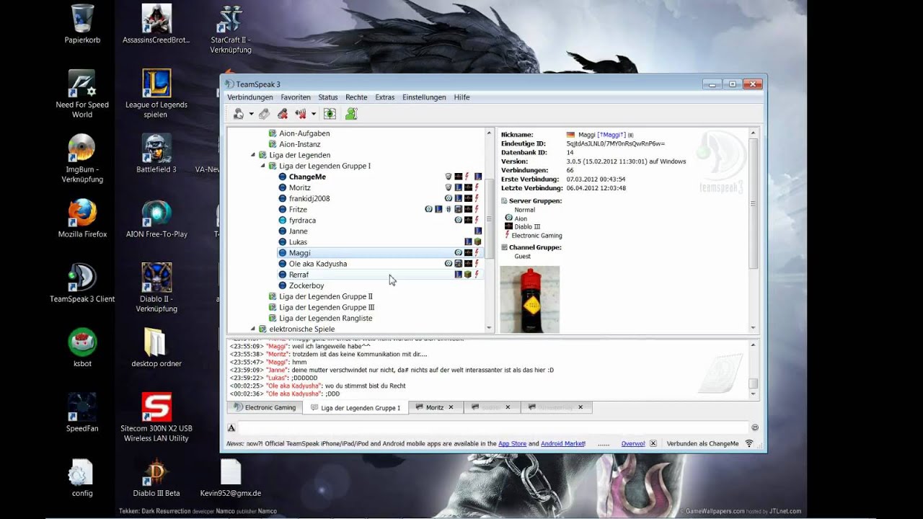
Task: Open the second toolbar dropdown arrow before the eye icon
Action: [314, 114]
